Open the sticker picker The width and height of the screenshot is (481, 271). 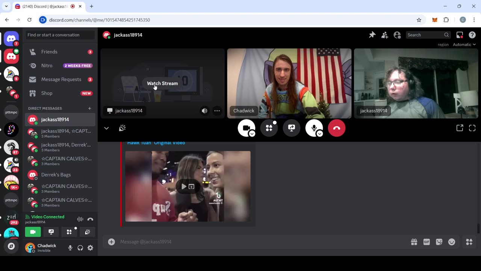439,242
